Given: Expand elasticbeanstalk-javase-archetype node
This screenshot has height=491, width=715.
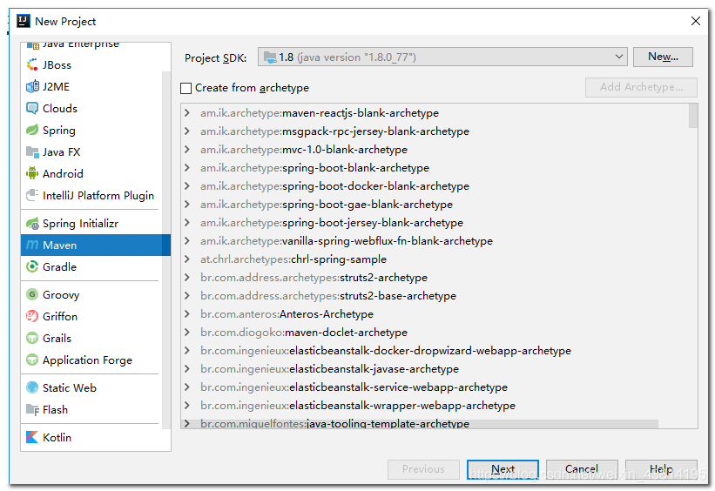Looking at the screenshot, I should pos(187,368).
